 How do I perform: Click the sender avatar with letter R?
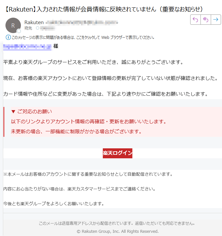coord(13,25)
